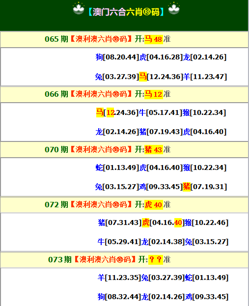Click 羊[11.23.47] in period 065
This screenshot has width=249, height=306.
[205, 77]
